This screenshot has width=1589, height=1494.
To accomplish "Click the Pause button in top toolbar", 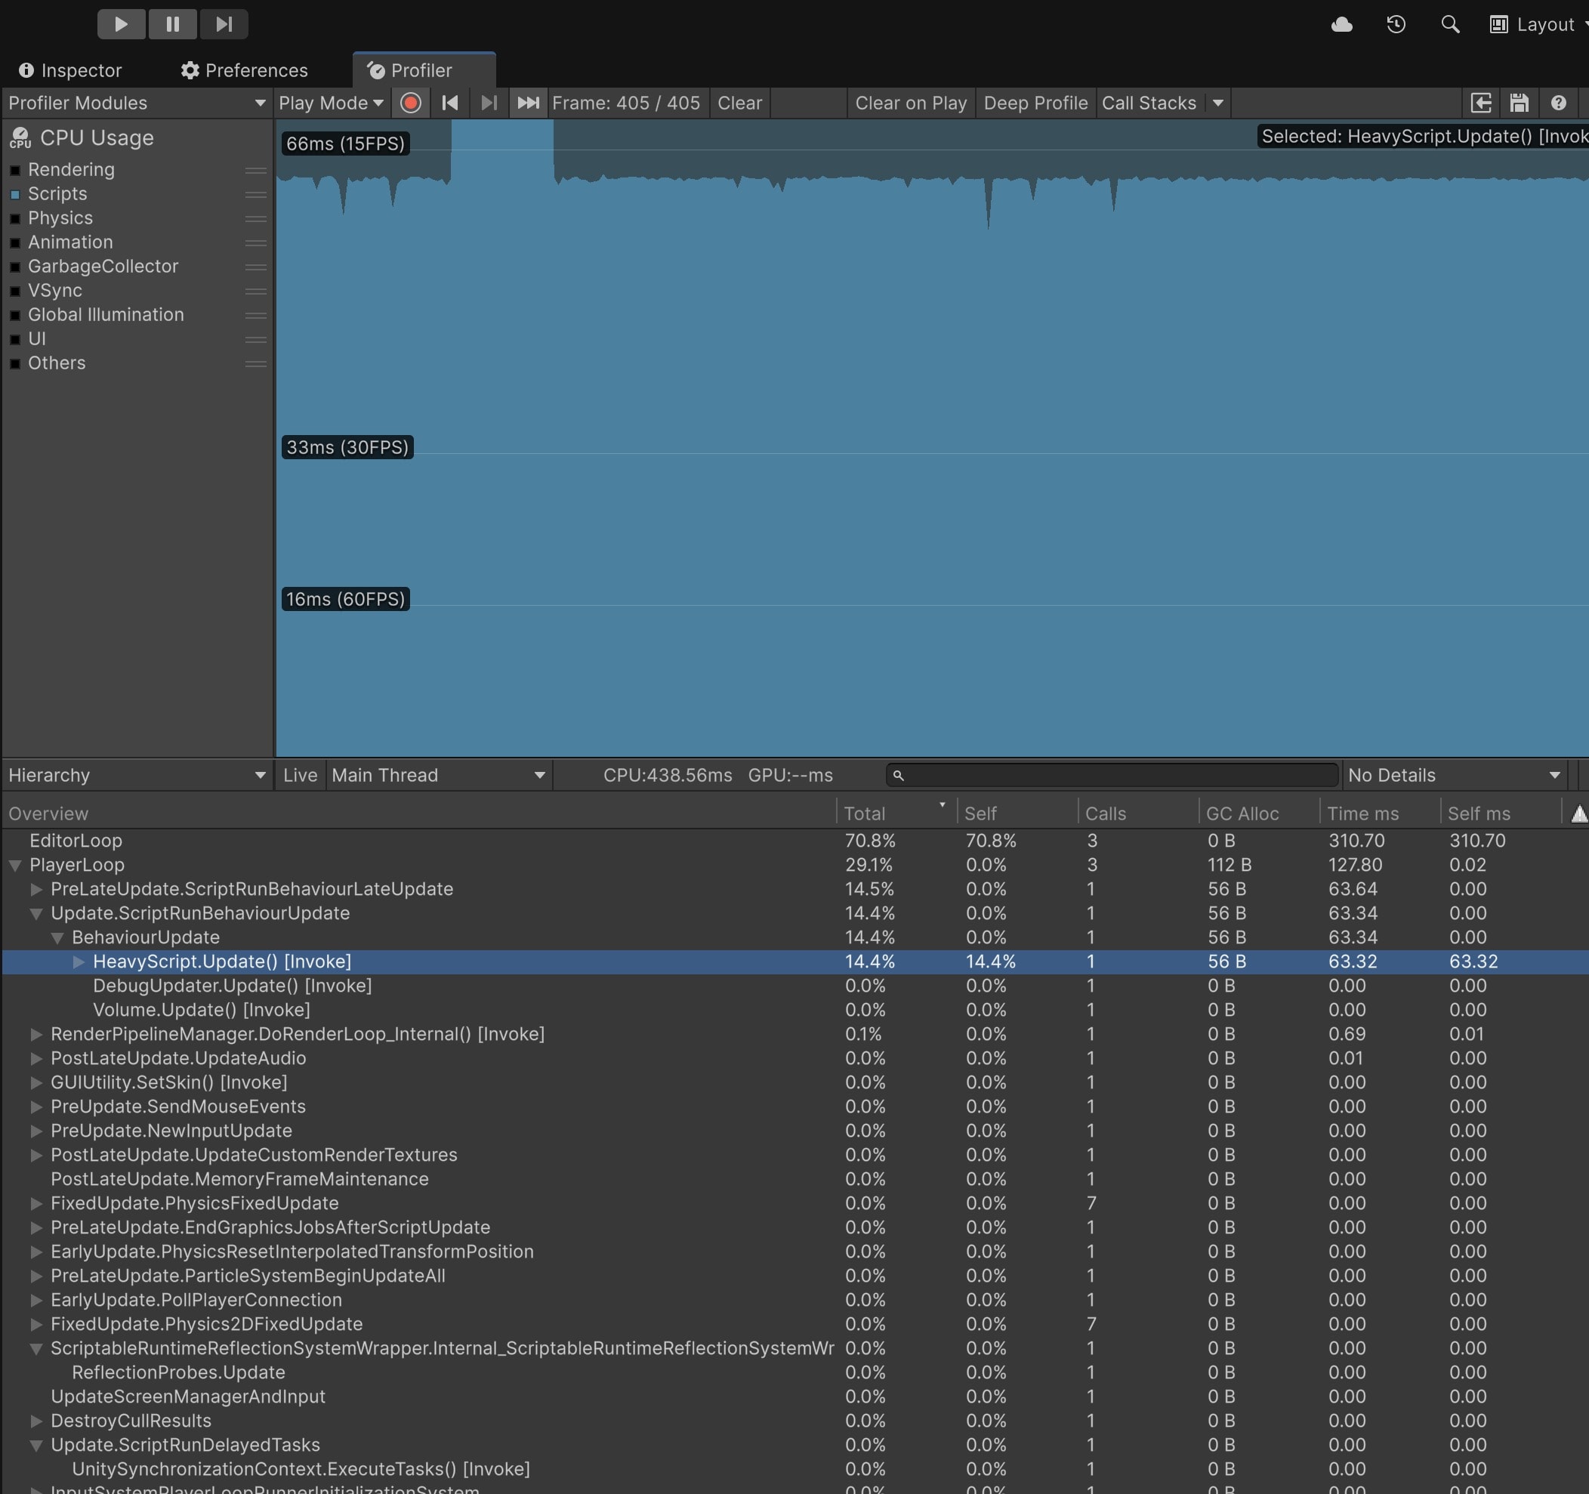I will coord(173,24).
